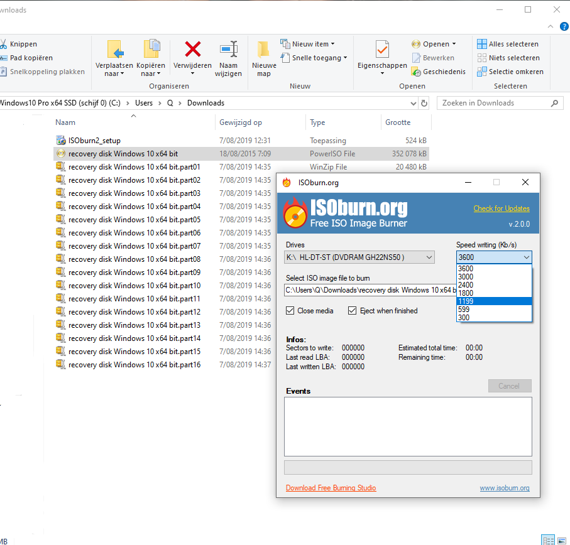This screenshot has width=570, height=545.
Task: Click Users in the address breadcrumb
Action: pyautogui.click(x=144, y=103)
